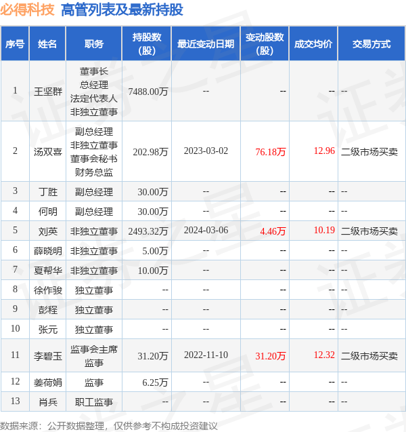Click 二级市场买卖 in 李碧玉's row

click(369, 356)
